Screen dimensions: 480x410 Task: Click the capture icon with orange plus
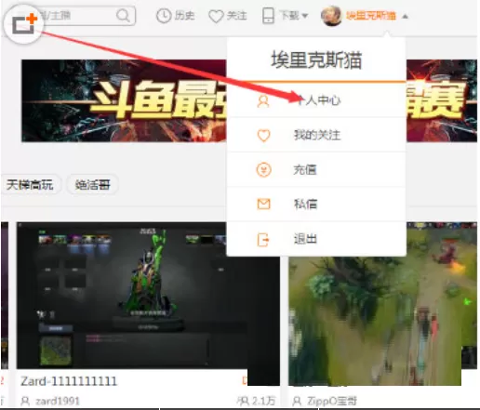point(24,24)
